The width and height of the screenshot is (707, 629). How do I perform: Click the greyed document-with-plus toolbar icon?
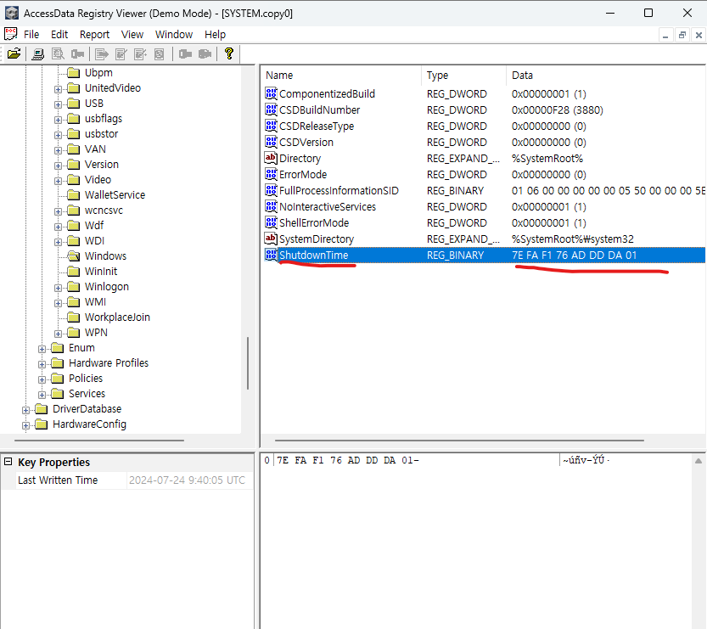pos(141,54)
